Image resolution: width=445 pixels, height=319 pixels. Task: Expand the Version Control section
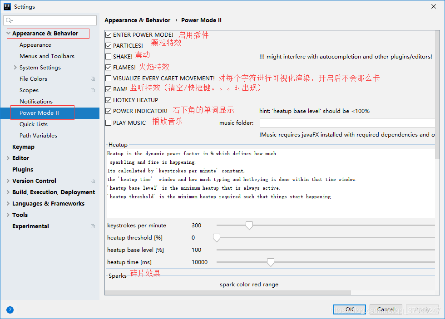(x=8, y=181)
